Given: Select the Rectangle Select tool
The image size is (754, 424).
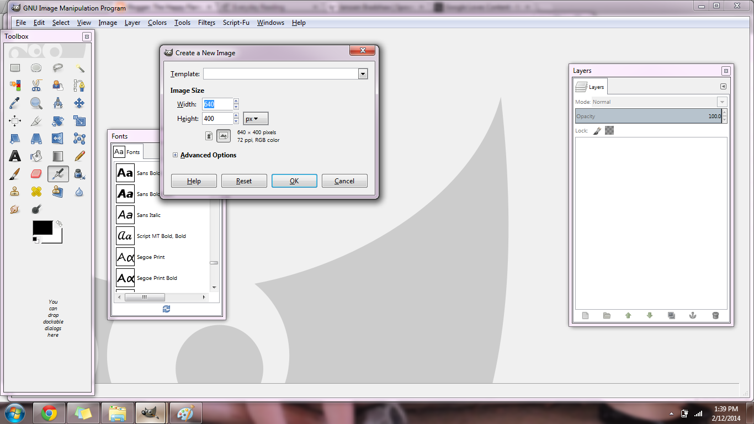Looking at the screenshot, I should 15,68.
